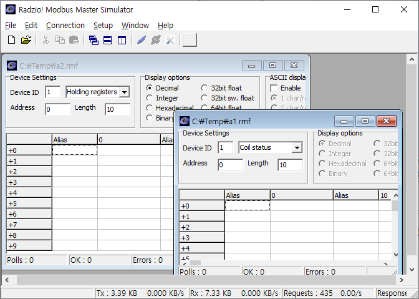
Task: Click Address field in a1.rmf
Action: [230, 165]
